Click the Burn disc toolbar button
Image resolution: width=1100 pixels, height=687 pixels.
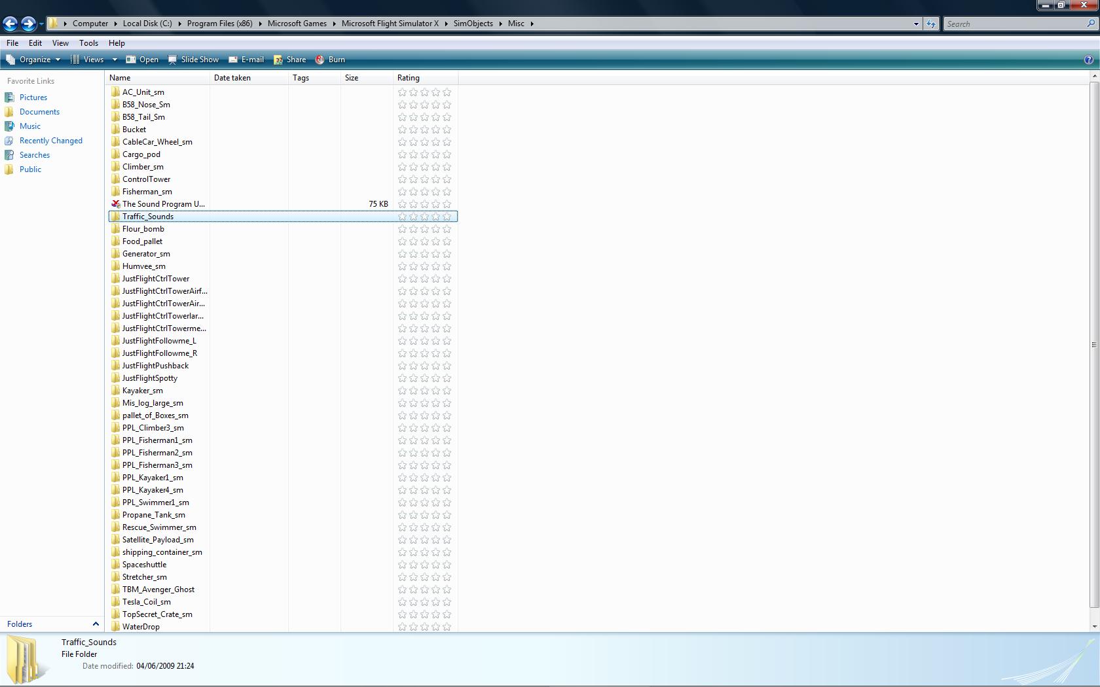click(x=330, y=60)
